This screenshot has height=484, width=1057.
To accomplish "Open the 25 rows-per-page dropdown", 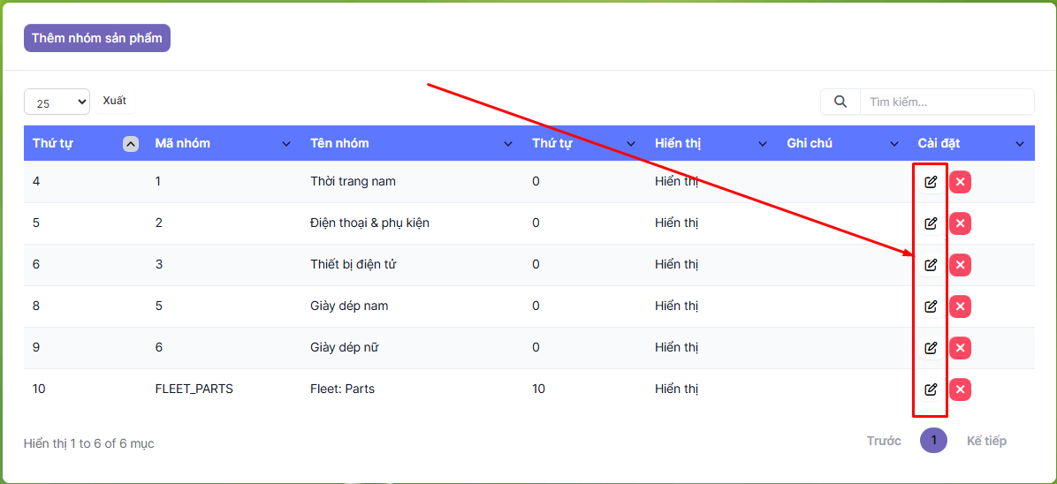I will (57, 102).
